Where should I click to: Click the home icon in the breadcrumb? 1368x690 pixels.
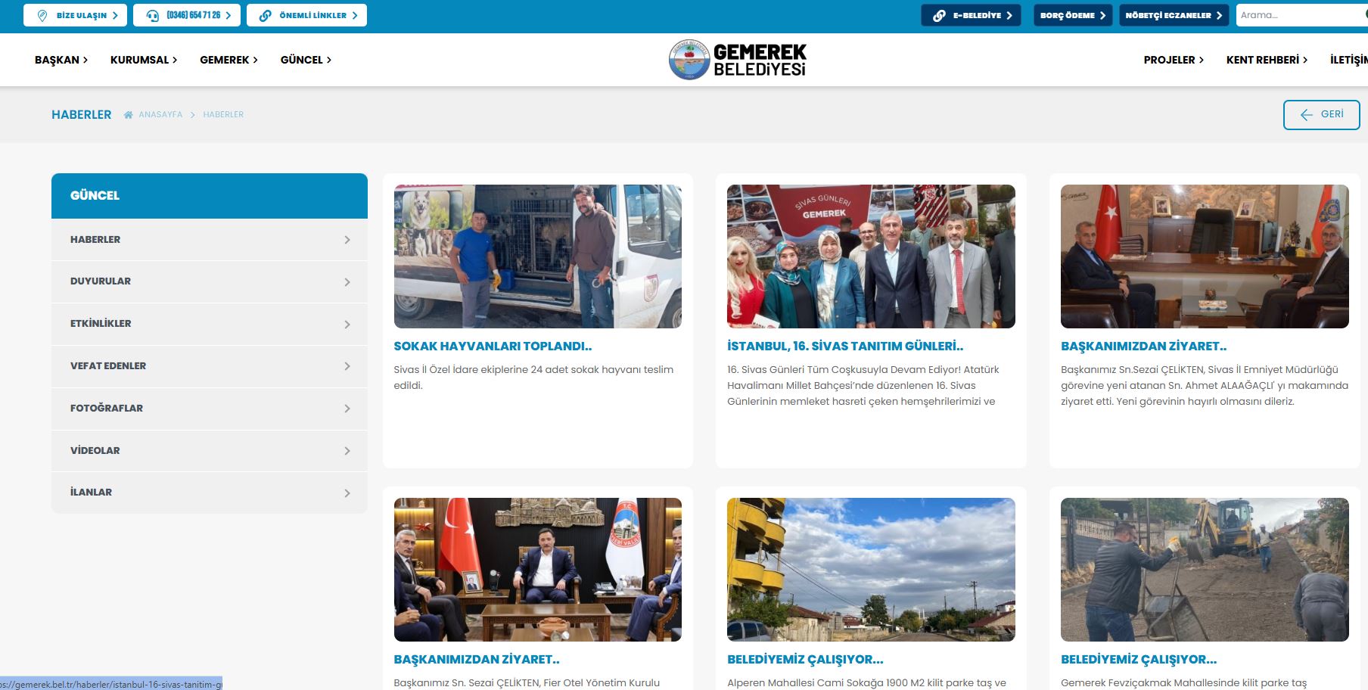(x=129, y=115)
